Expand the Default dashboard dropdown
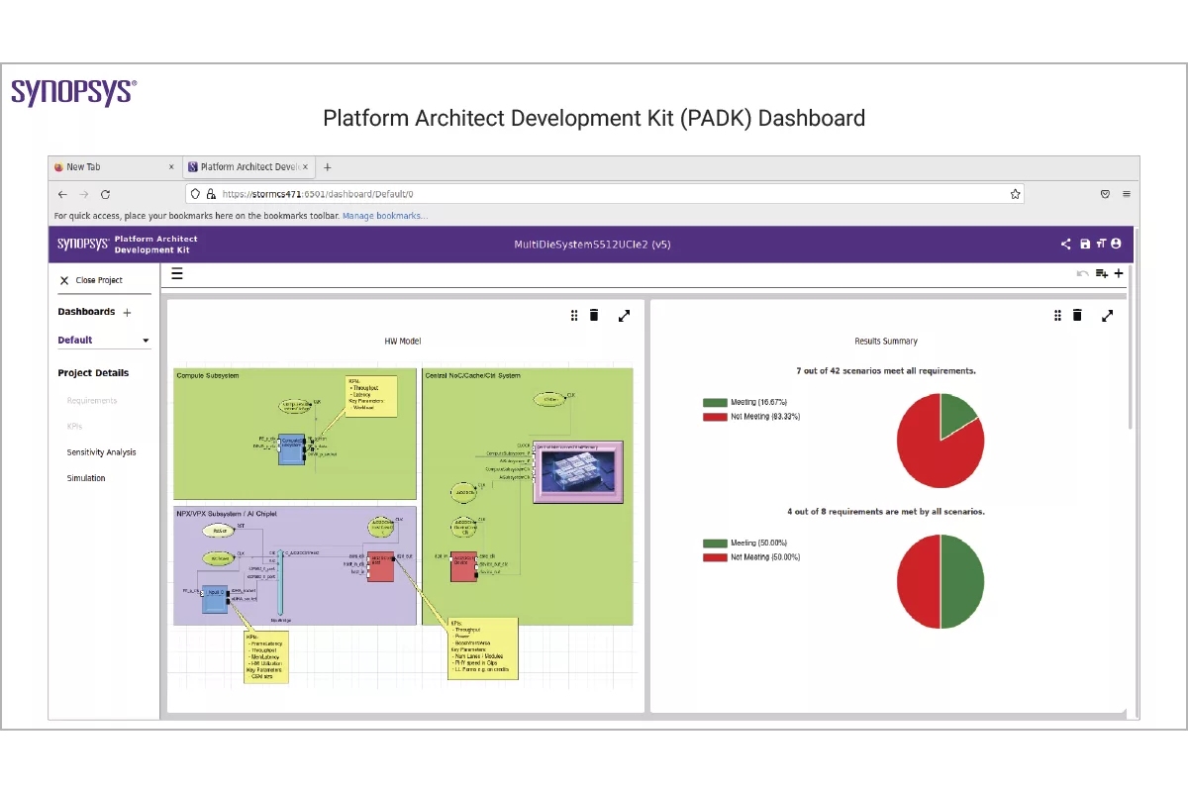The image size is (1188, 792). tap(145, 340)
